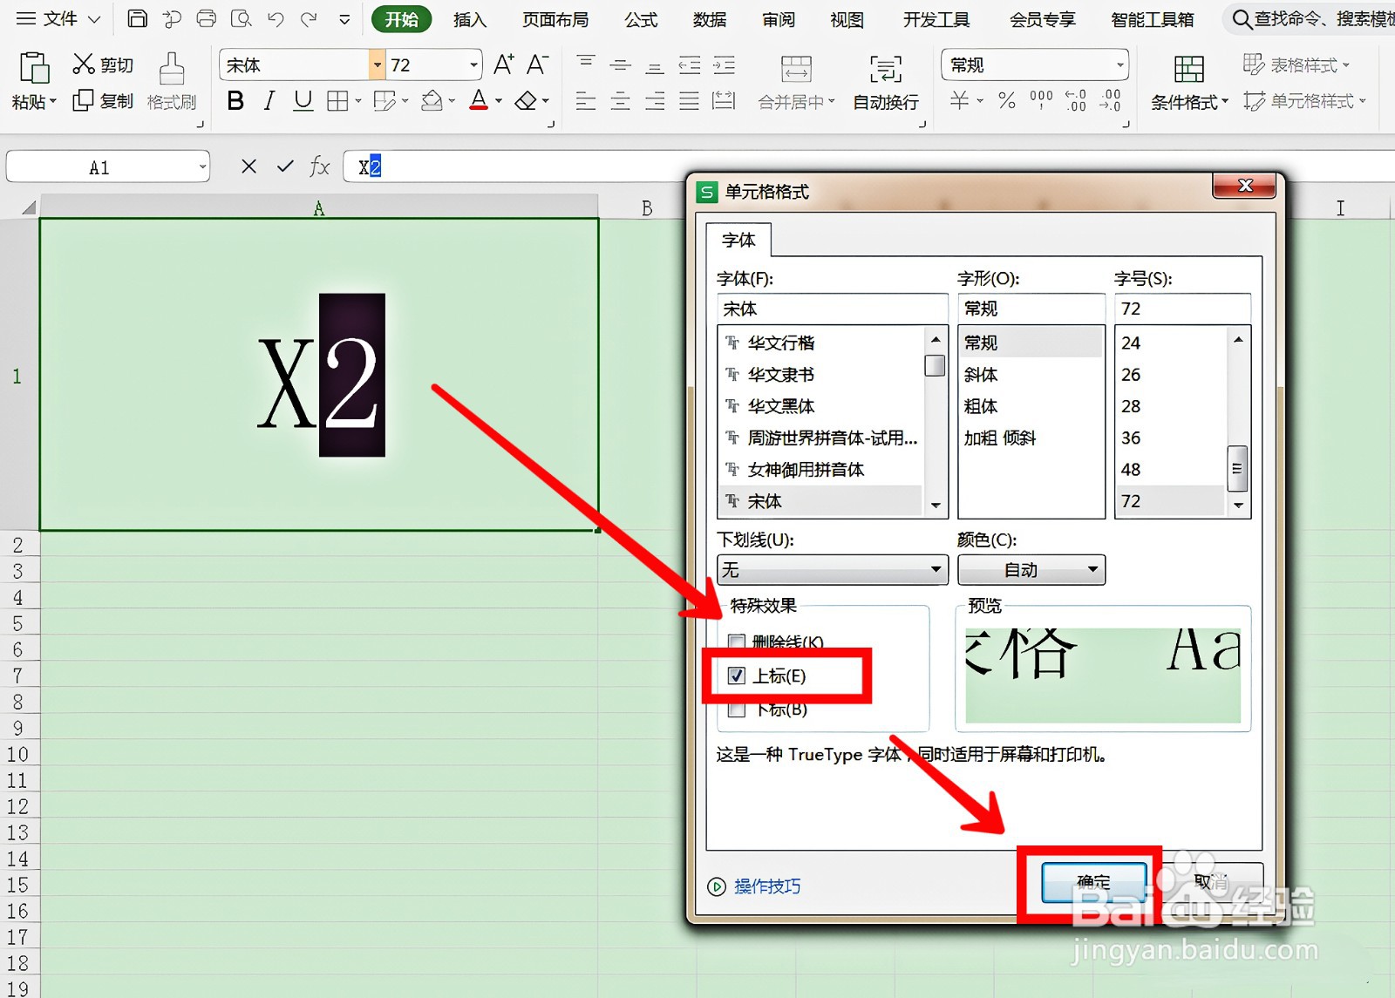Image resolution: width=1395 pixels, height=998 pixels.
Task: Toggle Italic formatting
Action: click(x=269, y=101)
